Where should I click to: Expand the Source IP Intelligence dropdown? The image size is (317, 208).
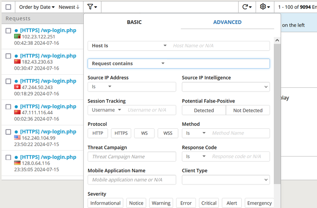pos(226,87)
